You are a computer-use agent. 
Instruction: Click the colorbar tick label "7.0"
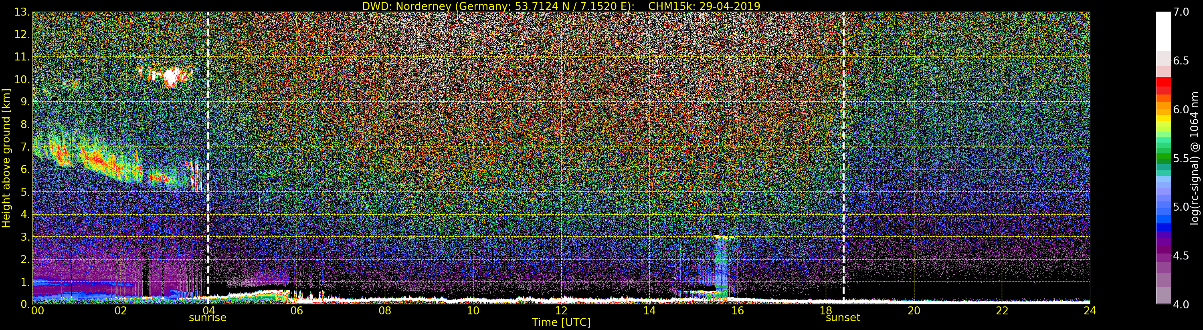point(1181,12)
